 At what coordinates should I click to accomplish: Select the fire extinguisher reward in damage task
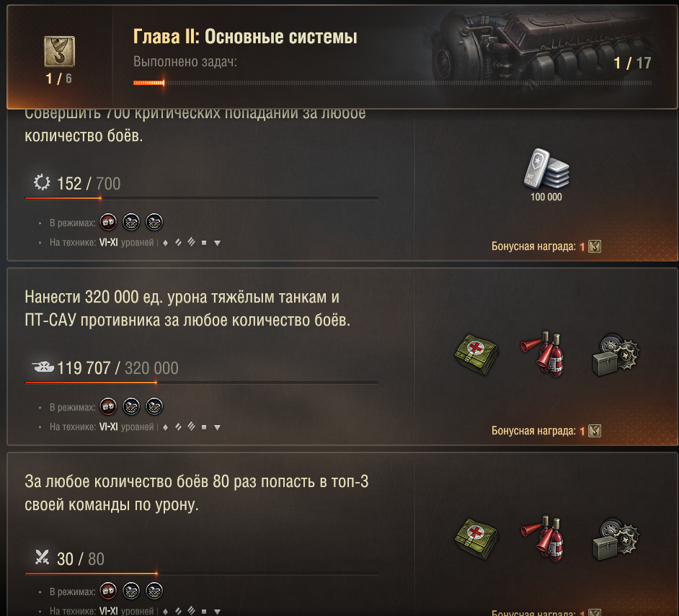[543, 354]
